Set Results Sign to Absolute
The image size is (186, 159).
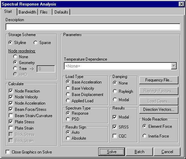68,138
